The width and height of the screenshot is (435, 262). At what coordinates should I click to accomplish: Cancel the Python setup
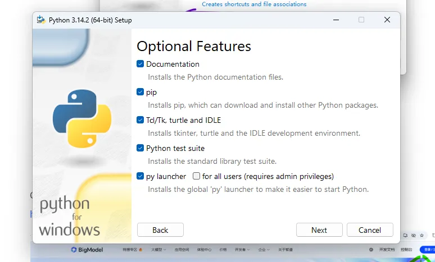[369, 230]
